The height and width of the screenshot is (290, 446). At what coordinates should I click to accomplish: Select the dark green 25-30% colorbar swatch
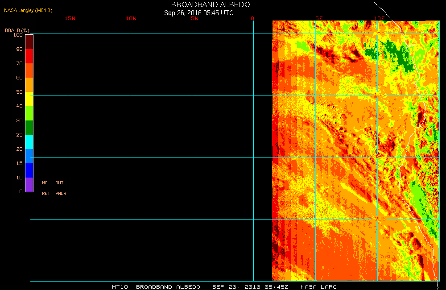[x=29, y=128]
